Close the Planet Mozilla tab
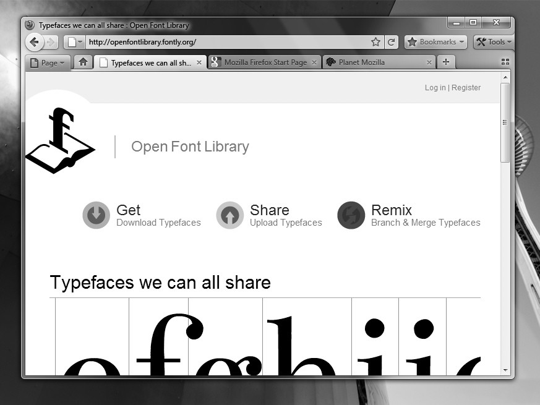The height and width of the screenshot is (405, 540). coord(429,62)
